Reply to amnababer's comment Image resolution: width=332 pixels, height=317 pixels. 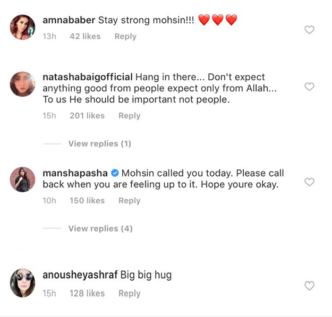point(125,36)
